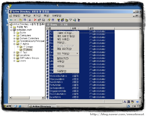The image size is (146, 120).
Task: Expand the IT Test tree node
Action: pyautogui.click(x=14, y=53)
